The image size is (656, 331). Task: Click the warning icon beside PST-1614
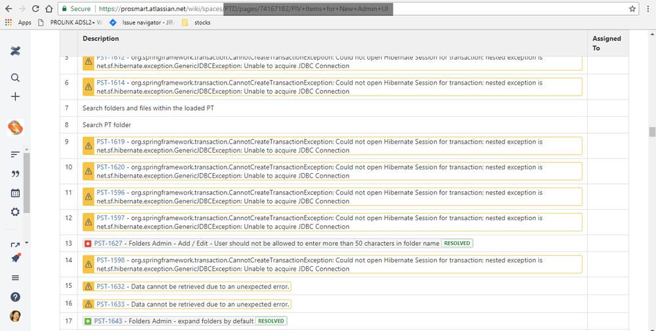(88, 87)
